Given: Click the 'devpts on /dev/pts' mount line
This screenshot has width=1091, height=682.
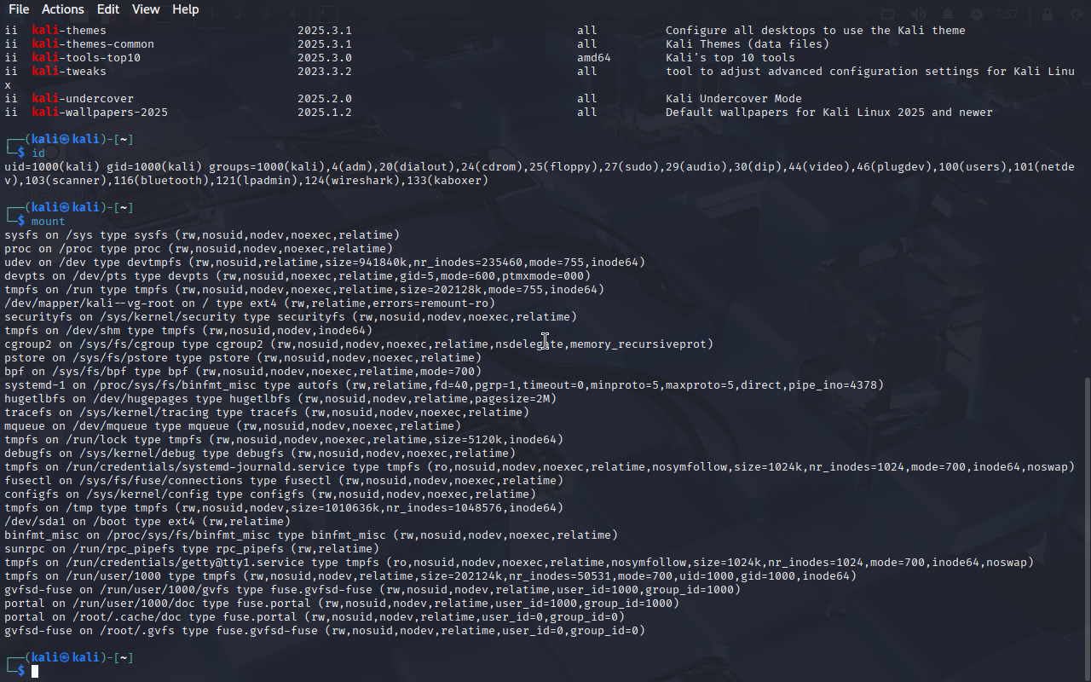Looking at the screenshot, I should pyautogui.click(x=297, y=276).
